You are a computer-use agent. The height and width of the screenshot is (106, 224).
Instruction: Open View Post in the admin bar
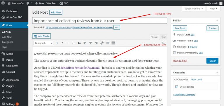(51, 3)
